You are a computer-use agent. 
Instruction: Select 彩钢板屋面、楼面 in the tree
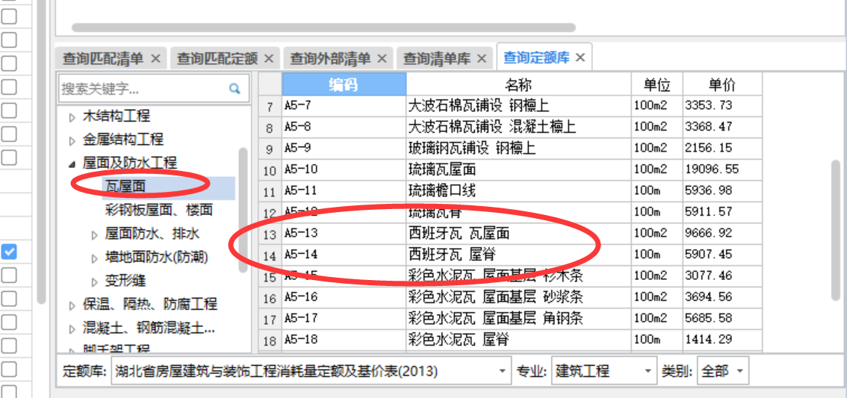(x=159, y=210)
